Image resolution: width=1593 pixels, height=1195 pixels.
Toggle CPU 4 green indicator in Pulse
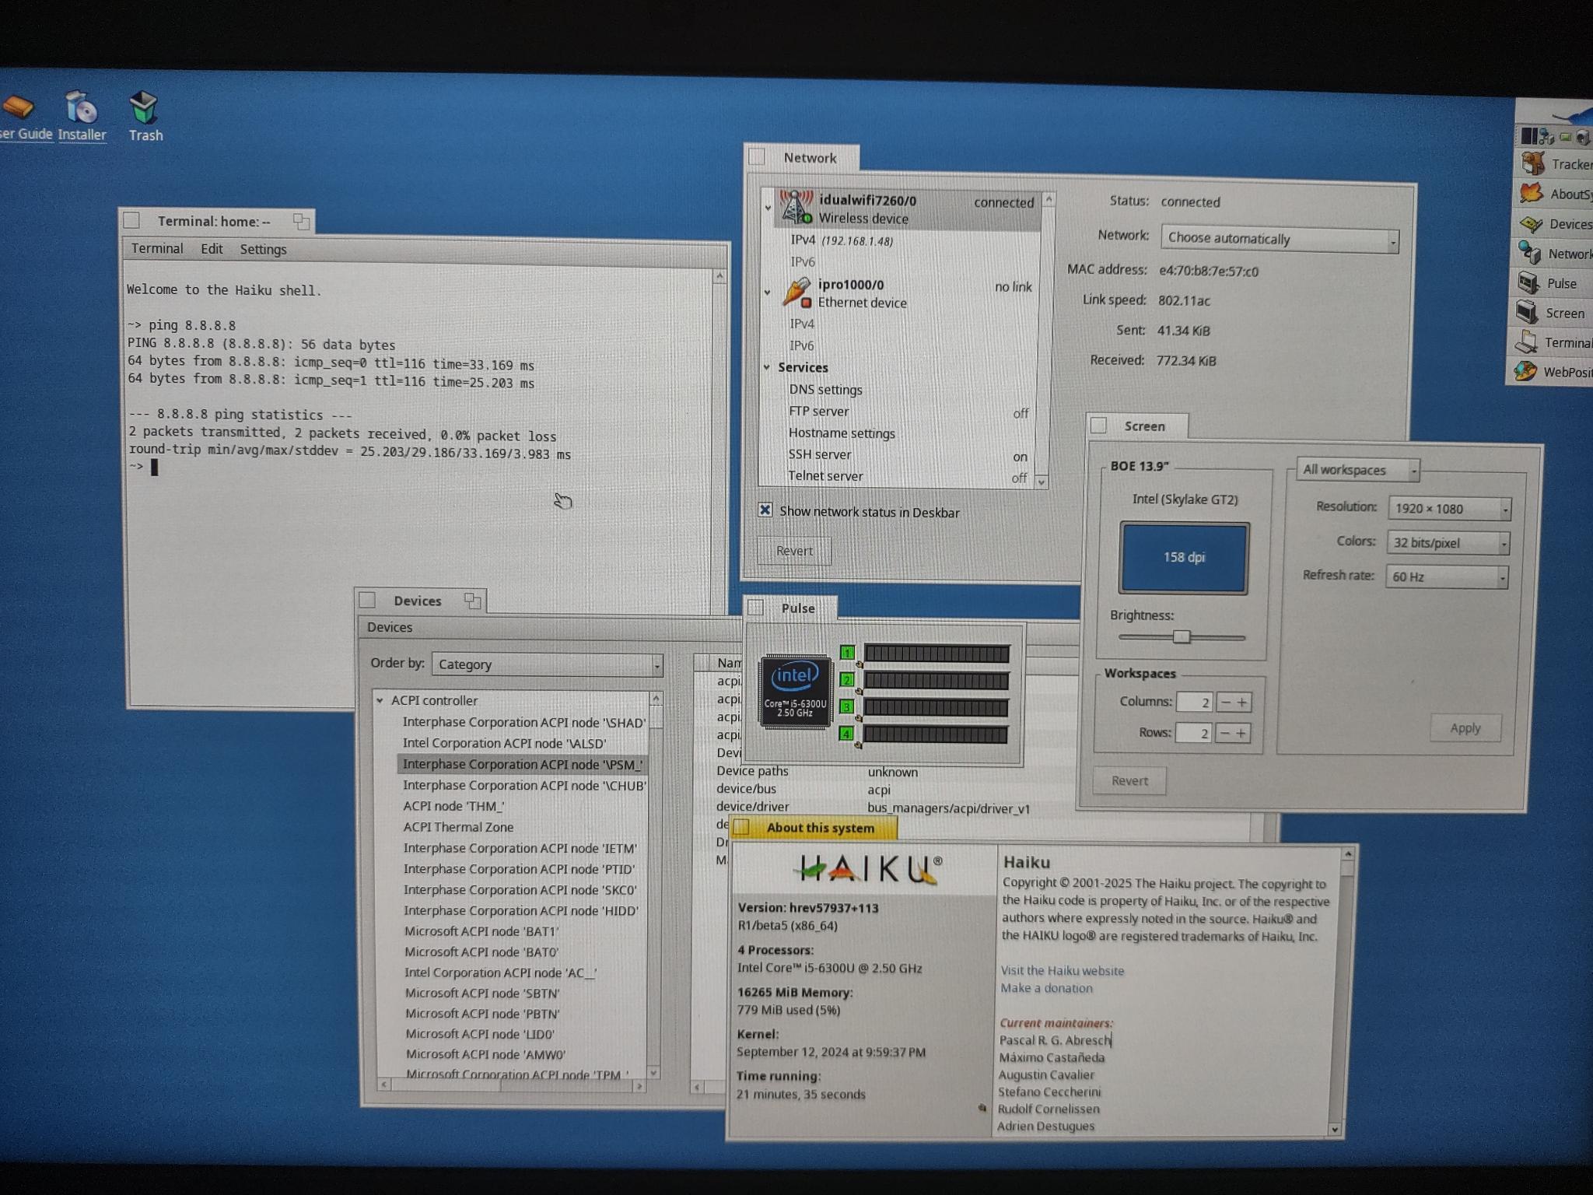click(x=846, y=734)
